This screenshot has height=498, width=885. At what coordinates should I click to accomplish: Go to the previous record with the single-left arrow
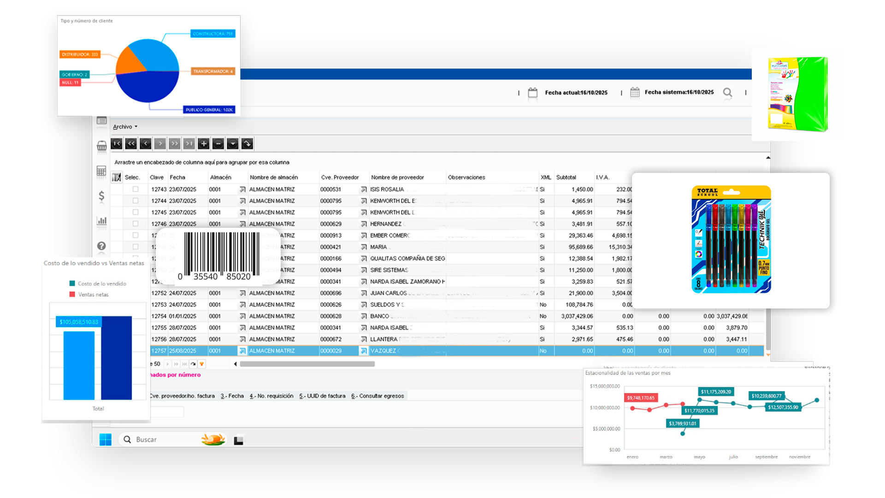tap(146, 144)
